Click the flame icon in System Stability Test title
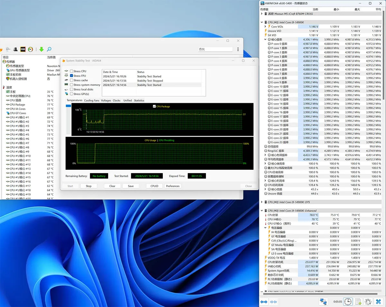 coord(64,60)
